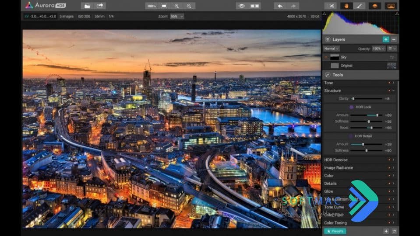Open the Normal blend mode dropdown

tap(332, 49)
